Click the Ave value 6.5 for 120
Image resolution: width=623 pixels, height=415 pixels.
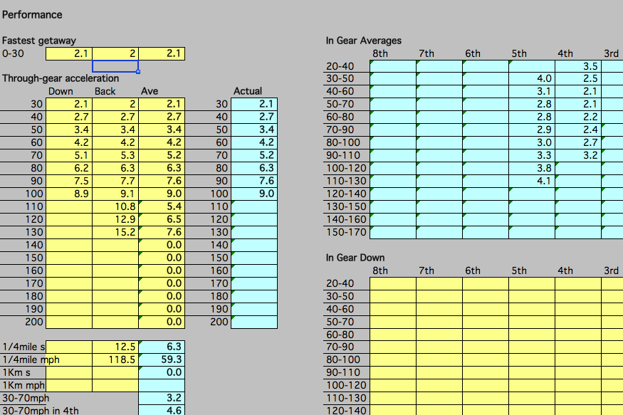pos(162,219)
